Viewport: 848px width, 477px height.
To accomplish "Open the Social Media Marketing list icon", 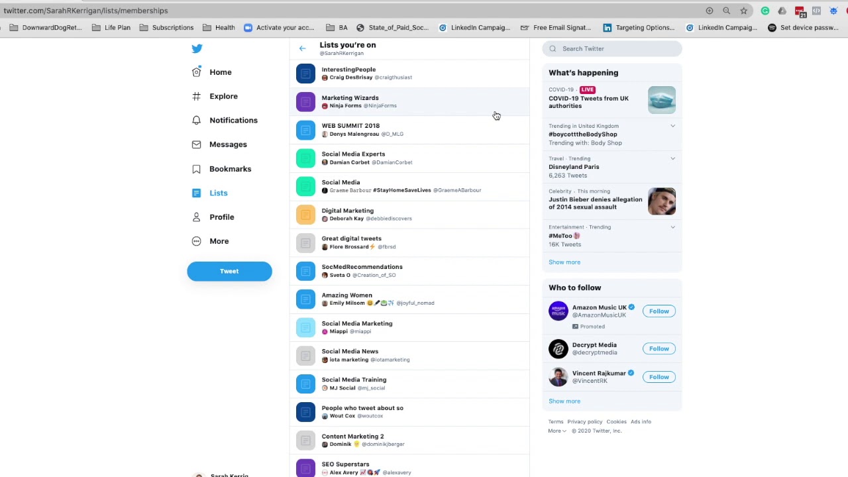I will tap(305, 327).
